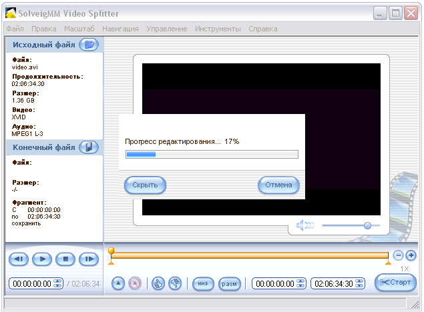Click the window resize grip corner

pos(415,304)
